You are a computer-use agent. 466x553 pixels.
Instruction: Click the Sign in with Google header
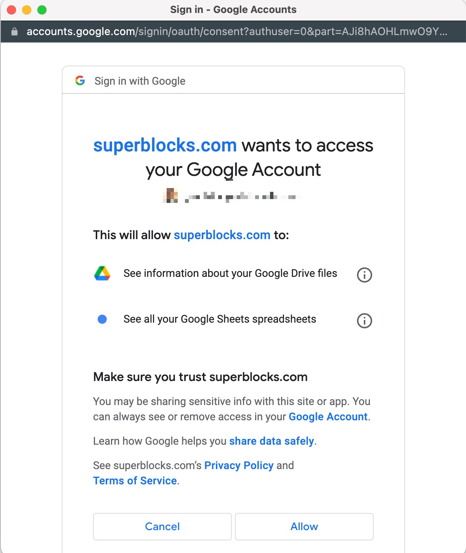(140, 80)
